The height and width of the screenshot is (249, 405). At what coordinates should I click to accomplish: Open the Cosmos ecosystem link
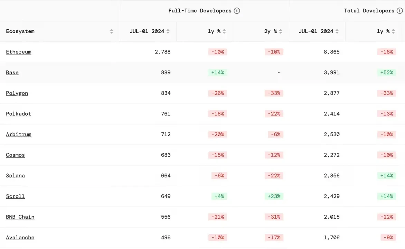[x=16, y=155]
